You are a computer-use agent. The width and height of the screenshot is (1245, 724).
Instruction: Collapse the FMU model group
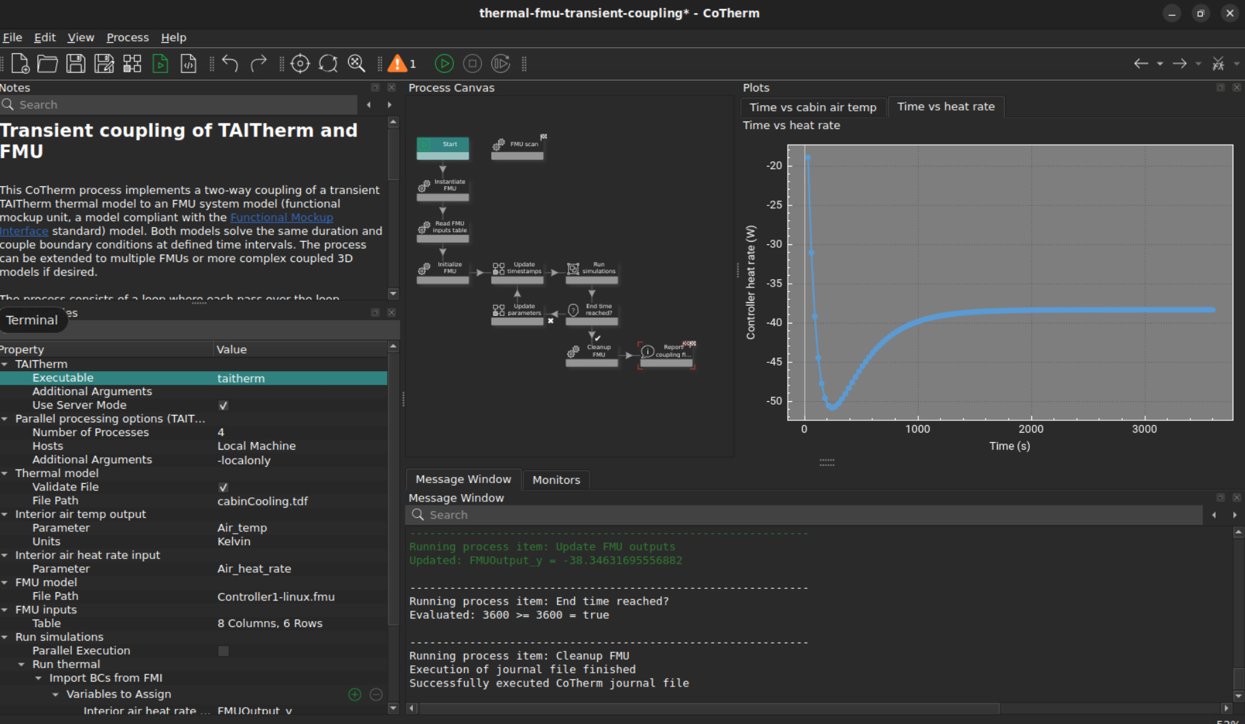(5, 583)
